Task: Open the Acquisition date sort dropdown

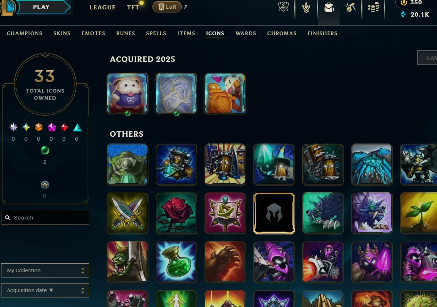Action: coord(45,290)
